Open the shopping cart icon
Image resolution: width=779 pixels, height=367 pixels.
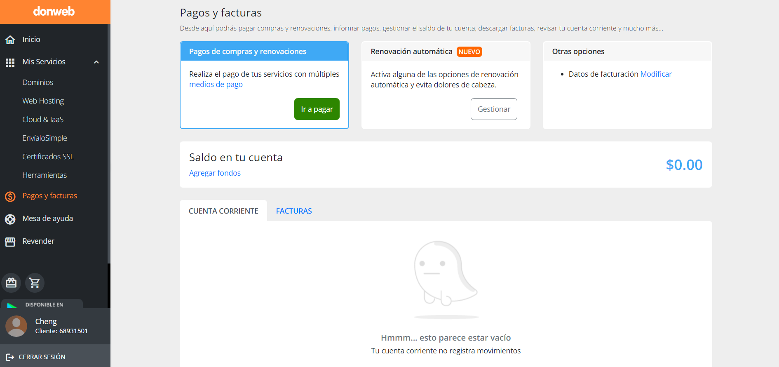[35, 283]
